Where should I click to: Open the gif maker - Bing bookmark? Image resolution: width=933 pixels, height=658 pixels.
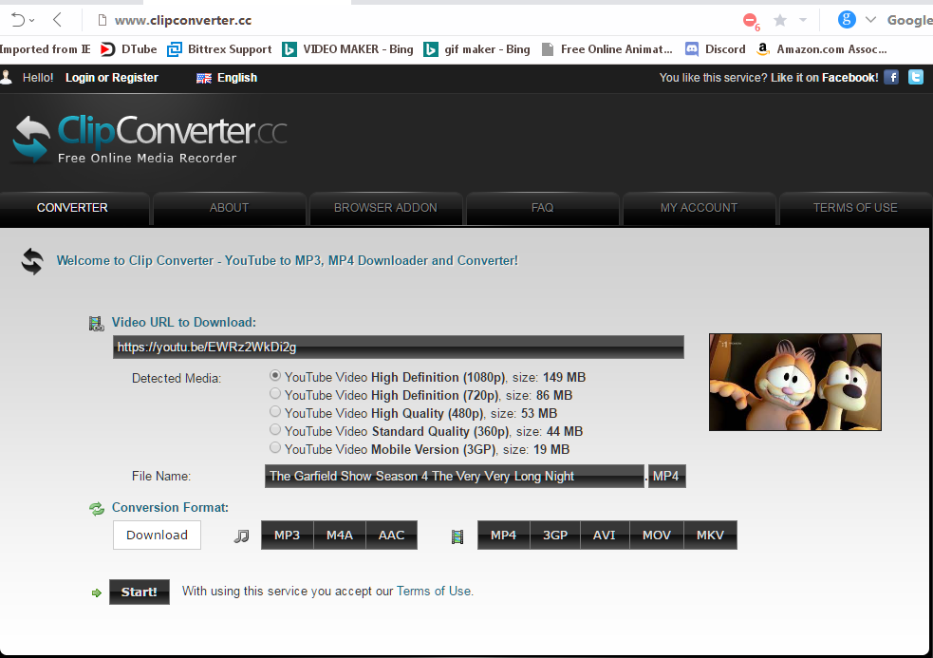pos(476,49)
